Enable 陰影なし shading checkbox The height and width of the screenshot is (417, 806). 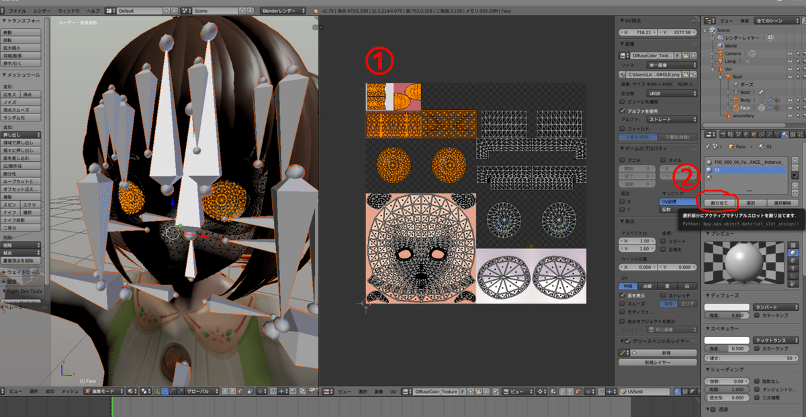tap(756, 381)
